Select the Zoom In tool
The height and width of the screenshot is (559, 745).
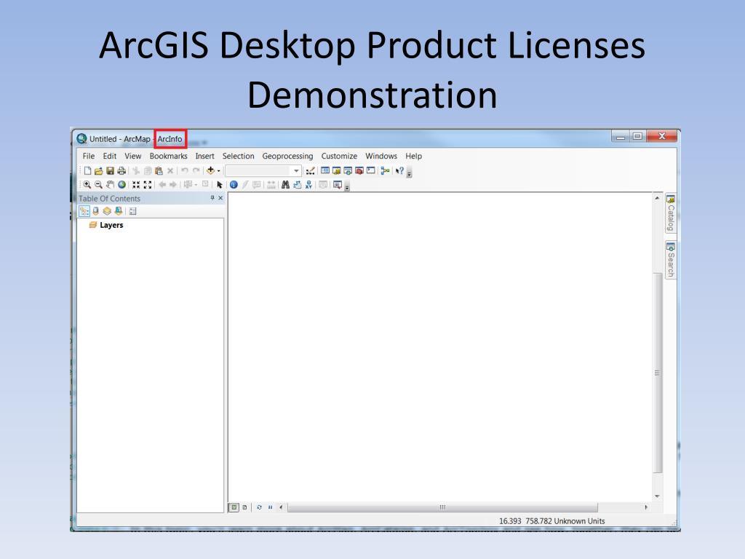(x=87, y=184)
